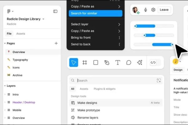Select the Move arrow tool
This screenshot has width=188, height=125.
pyautogui.click(x=74, y=62)
